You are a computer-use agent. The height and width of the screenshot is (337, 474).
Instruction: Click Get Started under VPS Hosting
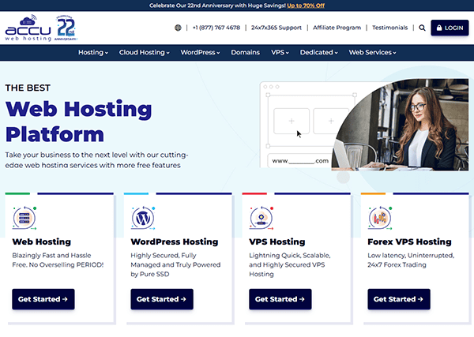[280, 299]
